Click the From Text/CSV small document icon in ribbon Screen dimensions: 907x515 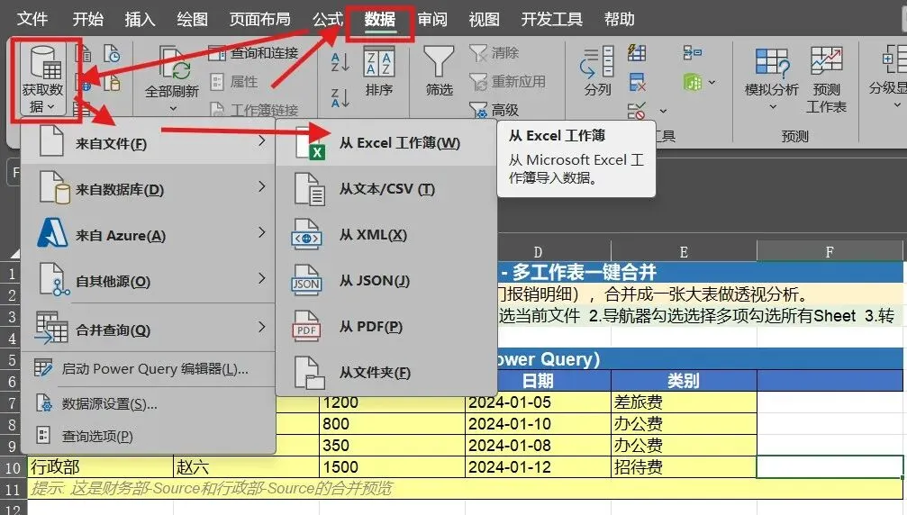pyautogui.click(x=83, y=53)
